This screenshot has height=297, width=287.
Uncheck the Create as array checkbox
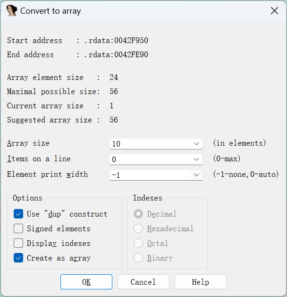tap(19, 258)
